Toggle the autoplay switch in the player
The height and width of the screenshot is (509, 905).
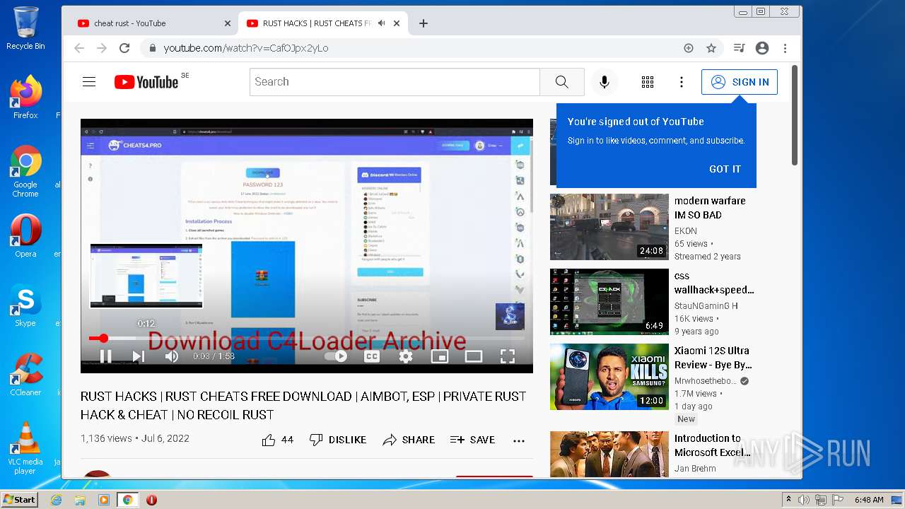click(337, 356)
